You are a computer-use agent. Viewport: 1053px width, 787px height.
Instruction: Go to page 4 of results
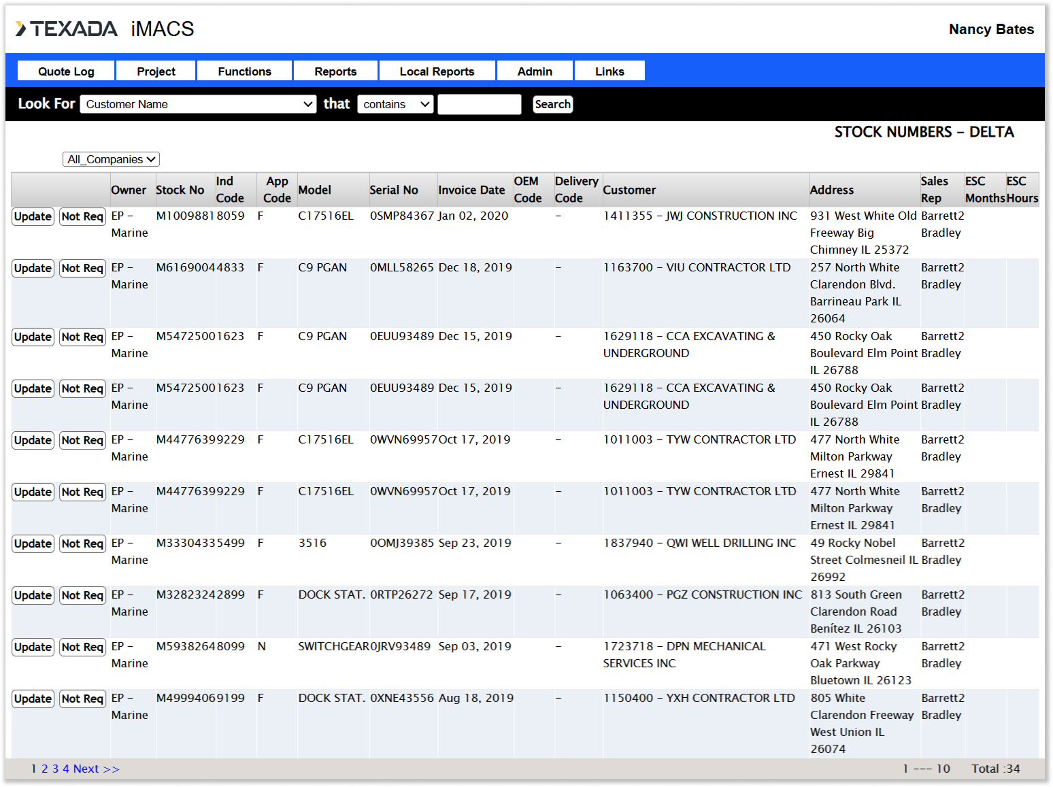click(x=66, y=769)
